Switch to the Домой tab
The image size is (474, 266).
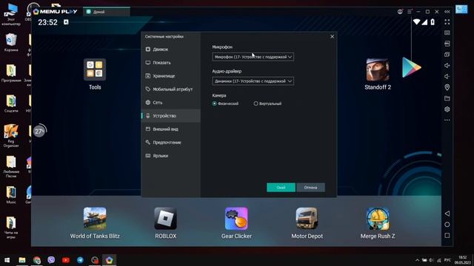tap(107, 12)
